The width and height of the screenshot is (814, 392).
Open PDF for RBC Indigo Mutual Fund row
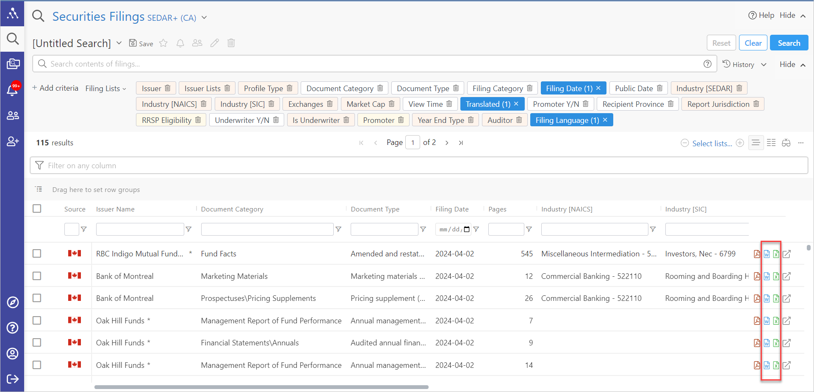tap(757, 254)
